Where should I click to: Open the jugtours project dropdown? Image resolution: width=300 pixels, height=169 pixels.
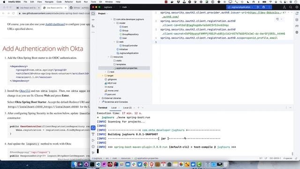coord(109,7)
